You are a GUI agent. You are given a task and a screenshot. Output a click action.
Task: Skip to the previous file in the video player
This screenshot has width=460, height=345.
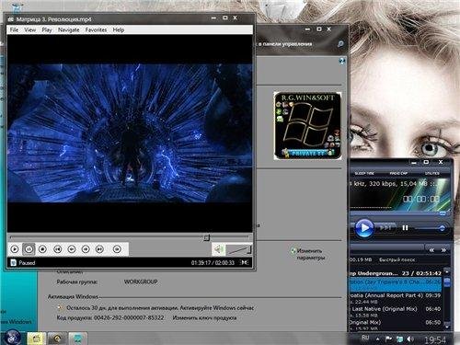tap(57, 249)
